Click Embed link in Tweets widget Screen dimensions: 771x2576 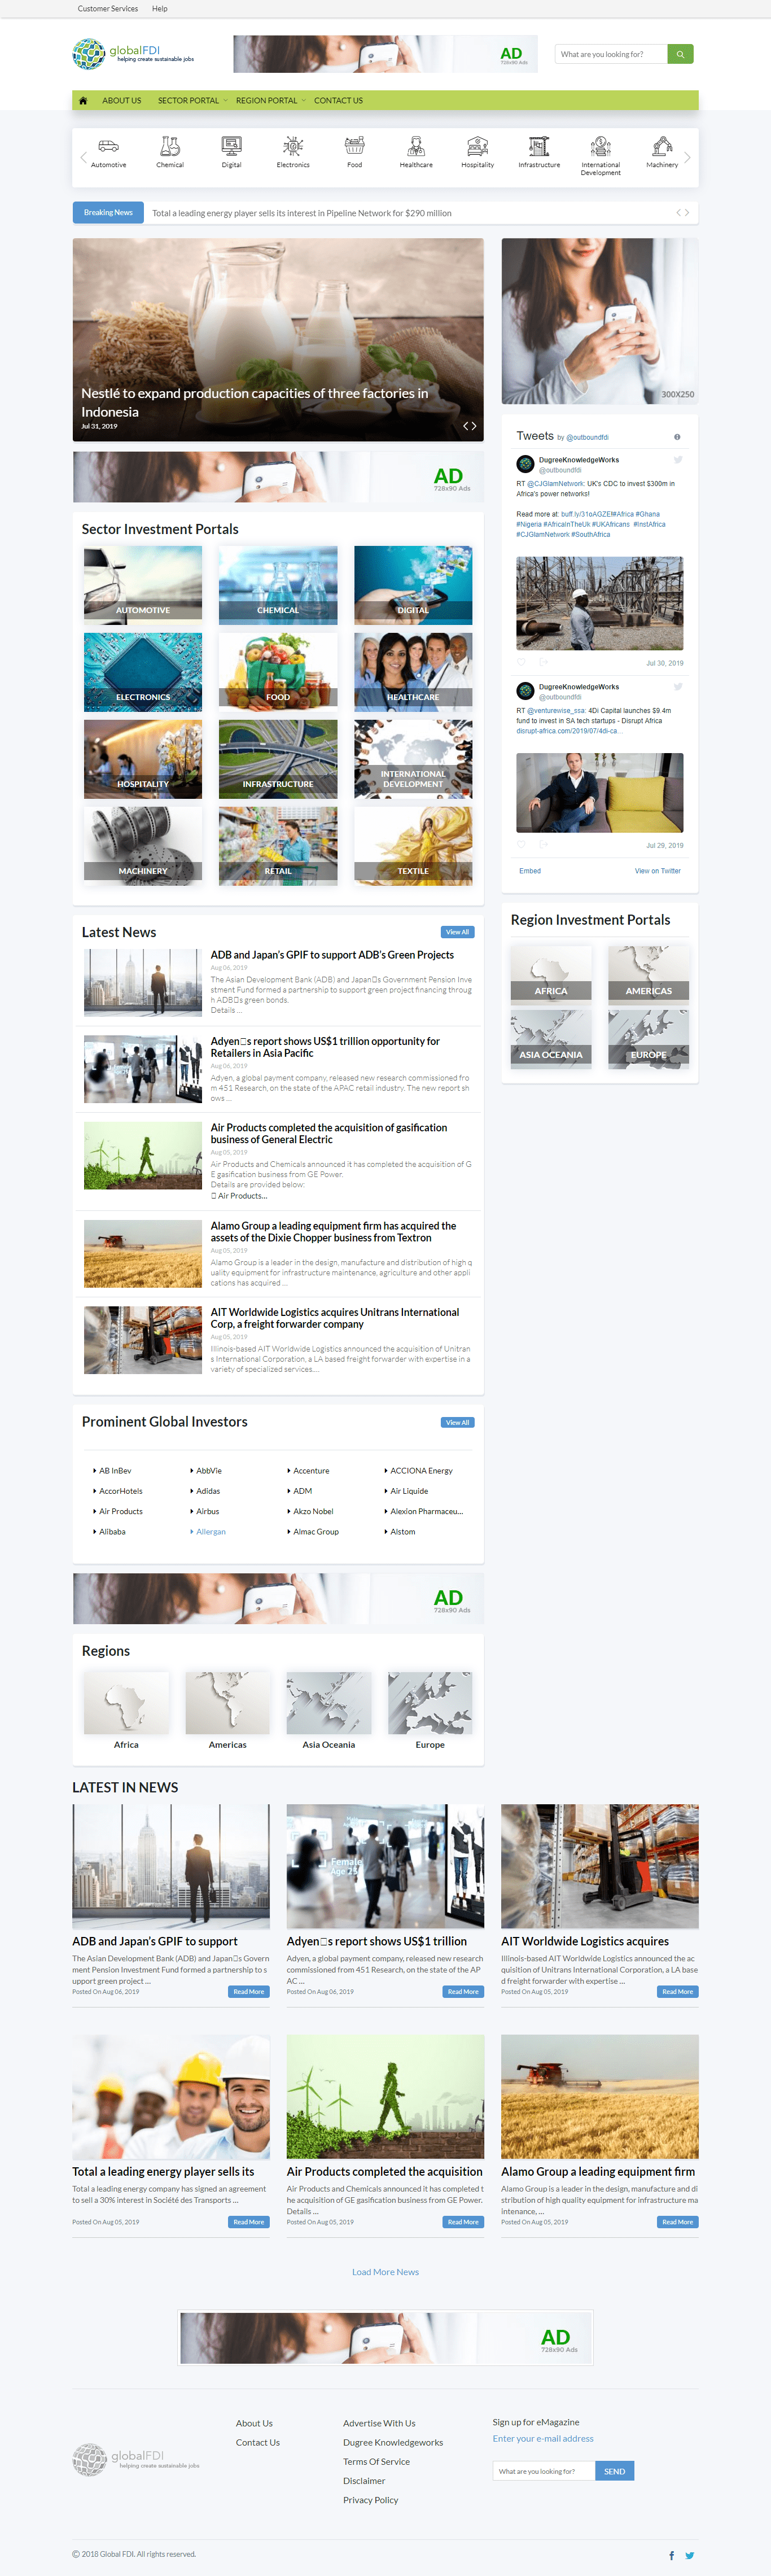(530, 870)
